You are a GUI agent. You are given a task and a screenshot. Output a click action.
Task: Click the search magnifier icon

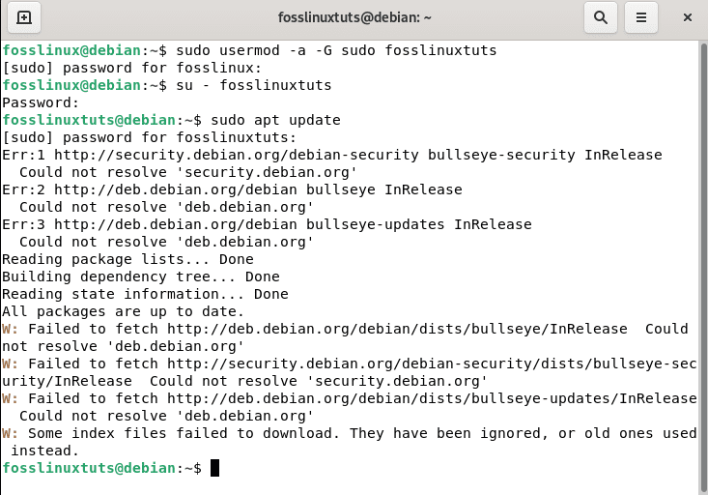pos(601,17)
